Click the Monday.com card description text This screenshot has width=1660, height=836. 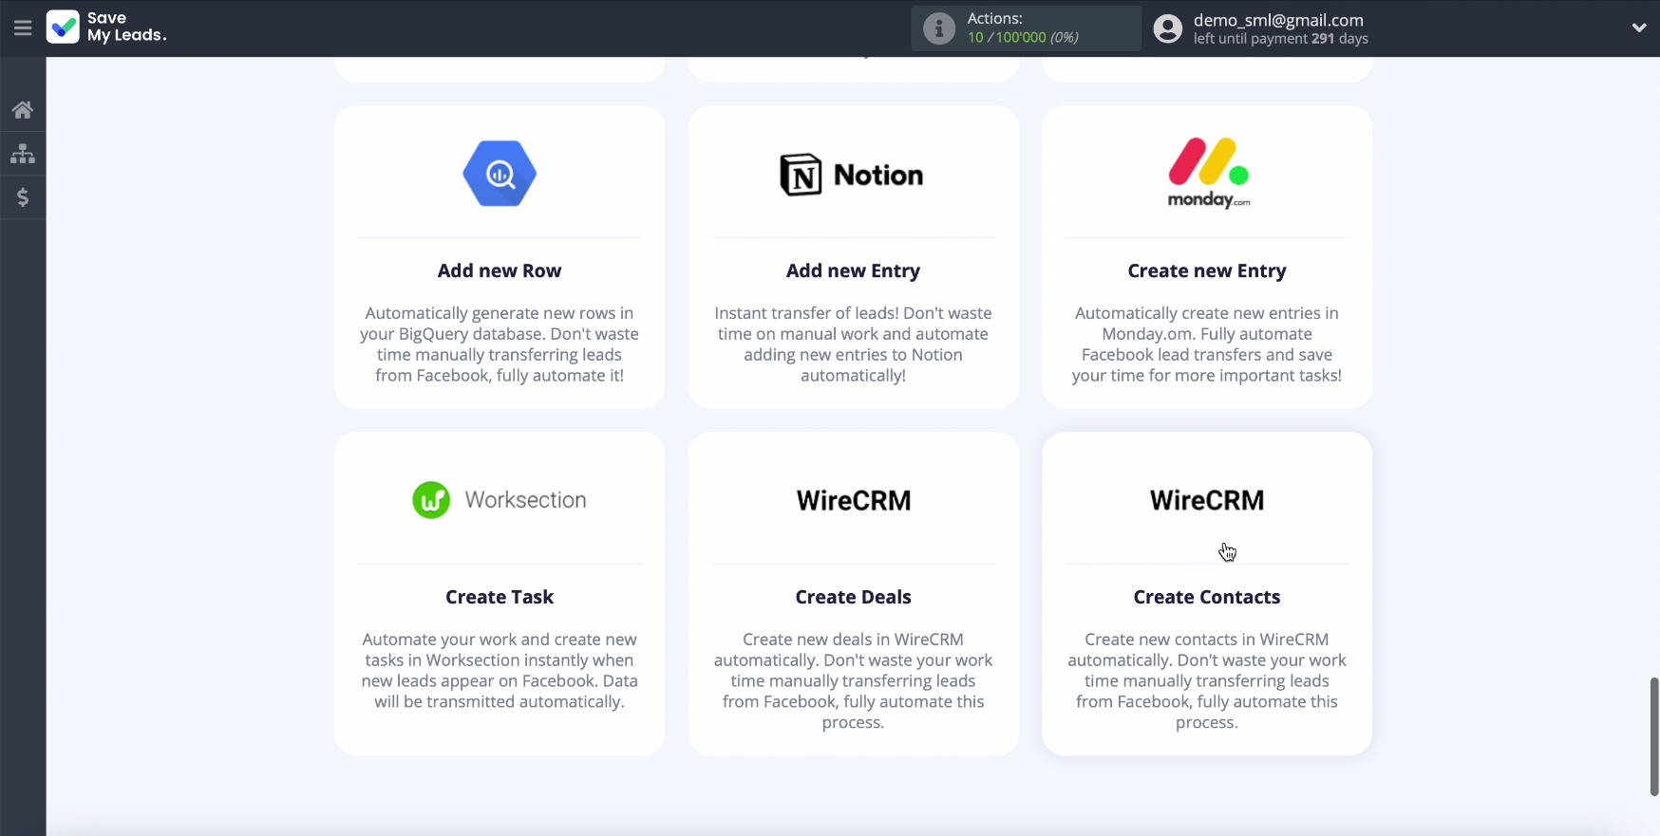(1207, 344)
